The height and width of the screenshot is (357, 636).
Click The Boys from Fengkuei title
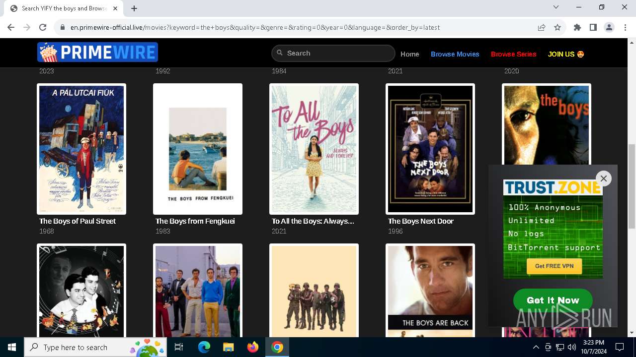tap(195, 221)
